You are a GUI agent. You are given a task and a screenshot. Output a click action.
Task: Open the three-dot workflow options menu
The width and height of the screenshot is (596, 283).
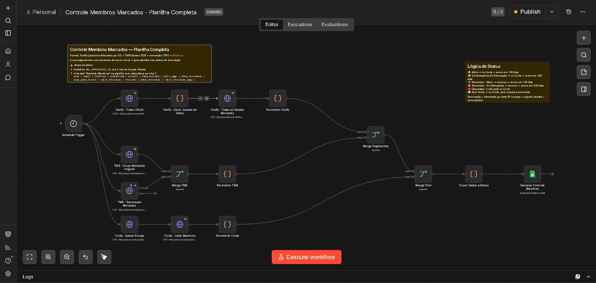[583, 12]
